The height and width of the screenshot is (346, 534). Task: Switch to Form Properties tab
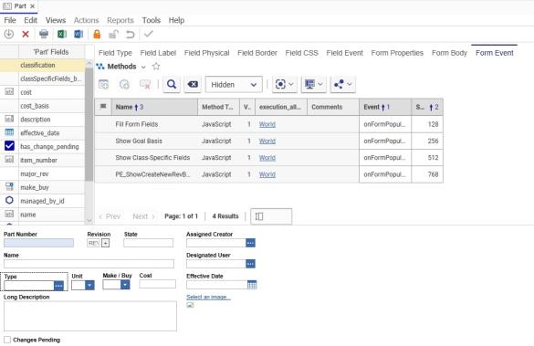tap(397, 53)
